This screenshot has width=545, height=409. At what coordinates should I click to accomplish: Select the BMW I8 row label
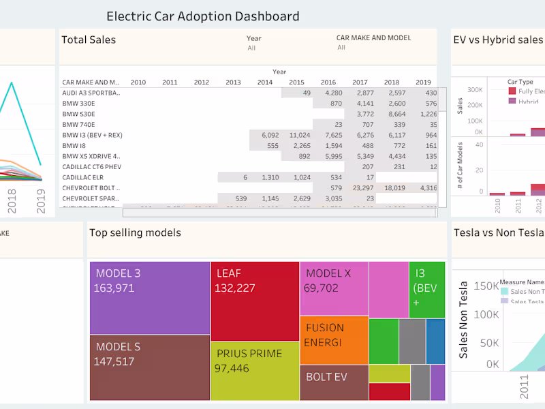[x=74, y=146]
